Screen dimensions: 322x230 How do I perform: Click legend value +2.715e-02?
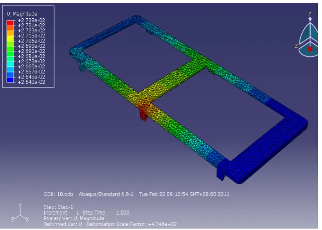[x=31, y=36]
